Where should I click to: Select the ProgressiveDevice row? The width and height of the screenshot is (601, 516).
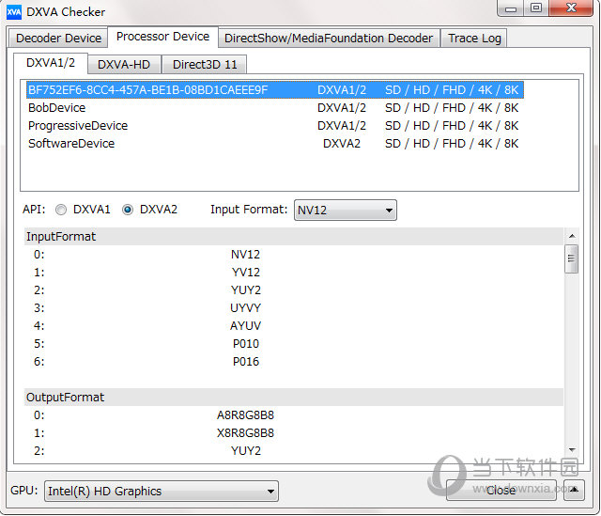click(x=275, y=125)
